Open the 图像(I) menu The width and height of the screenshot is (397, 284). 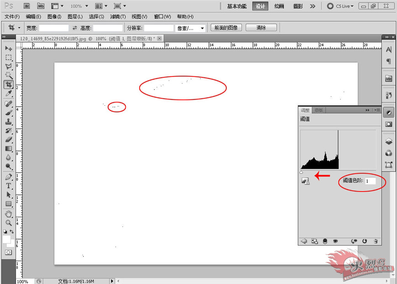click(54, 17)
